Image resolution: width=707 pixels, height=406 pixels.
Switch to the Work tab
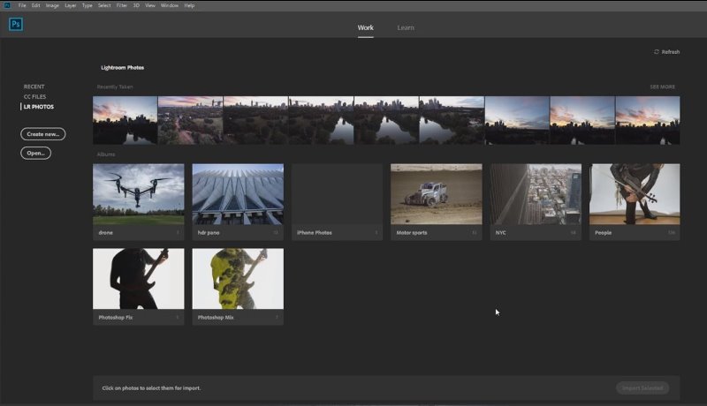click(365, 28)
